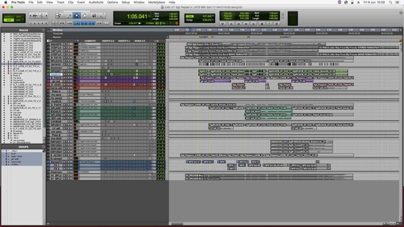Arm recording with the Record button
This screenshot has width=404, height=227.
277,24
